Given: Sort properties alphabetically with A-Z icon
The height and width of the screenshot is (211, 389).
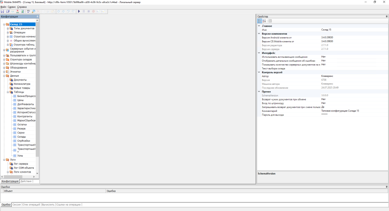Looking at the screenshot, I should (x=264, y=21).
